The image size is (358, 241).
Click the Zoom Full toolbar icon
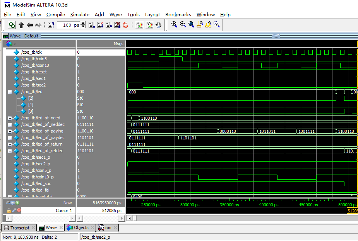click(191, 25)
